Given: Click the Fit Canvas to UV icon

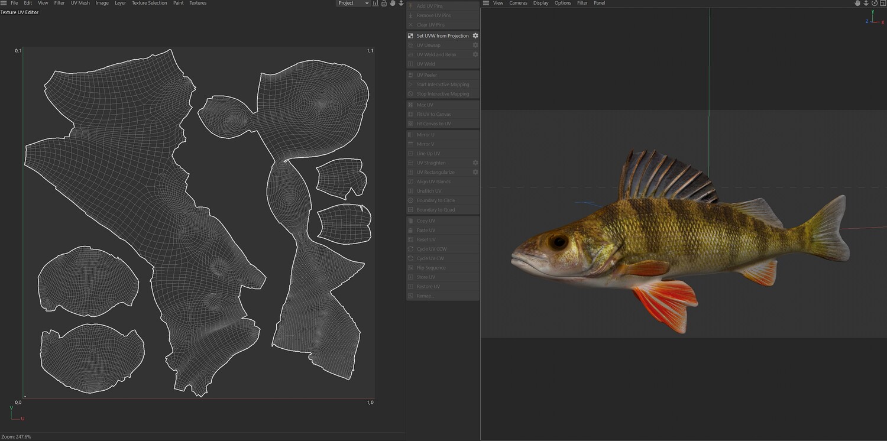Looking at the screenshot, I should click(410, 124).
